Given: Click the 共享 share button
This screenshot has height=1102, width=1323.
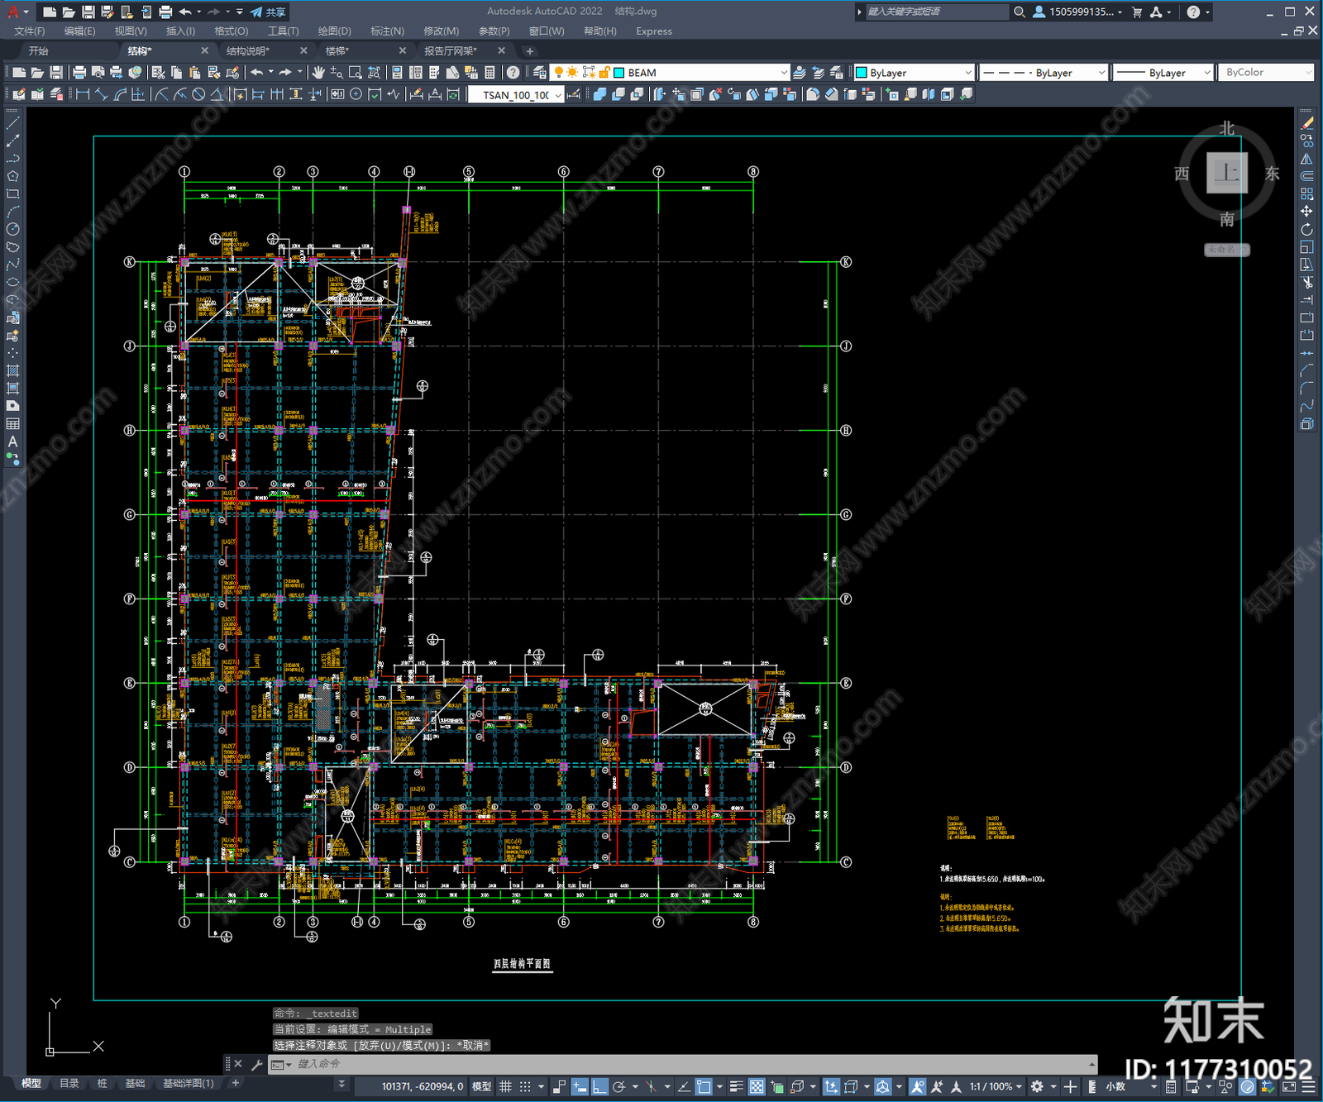Looking at the screenshot, I should pos(269,12).
